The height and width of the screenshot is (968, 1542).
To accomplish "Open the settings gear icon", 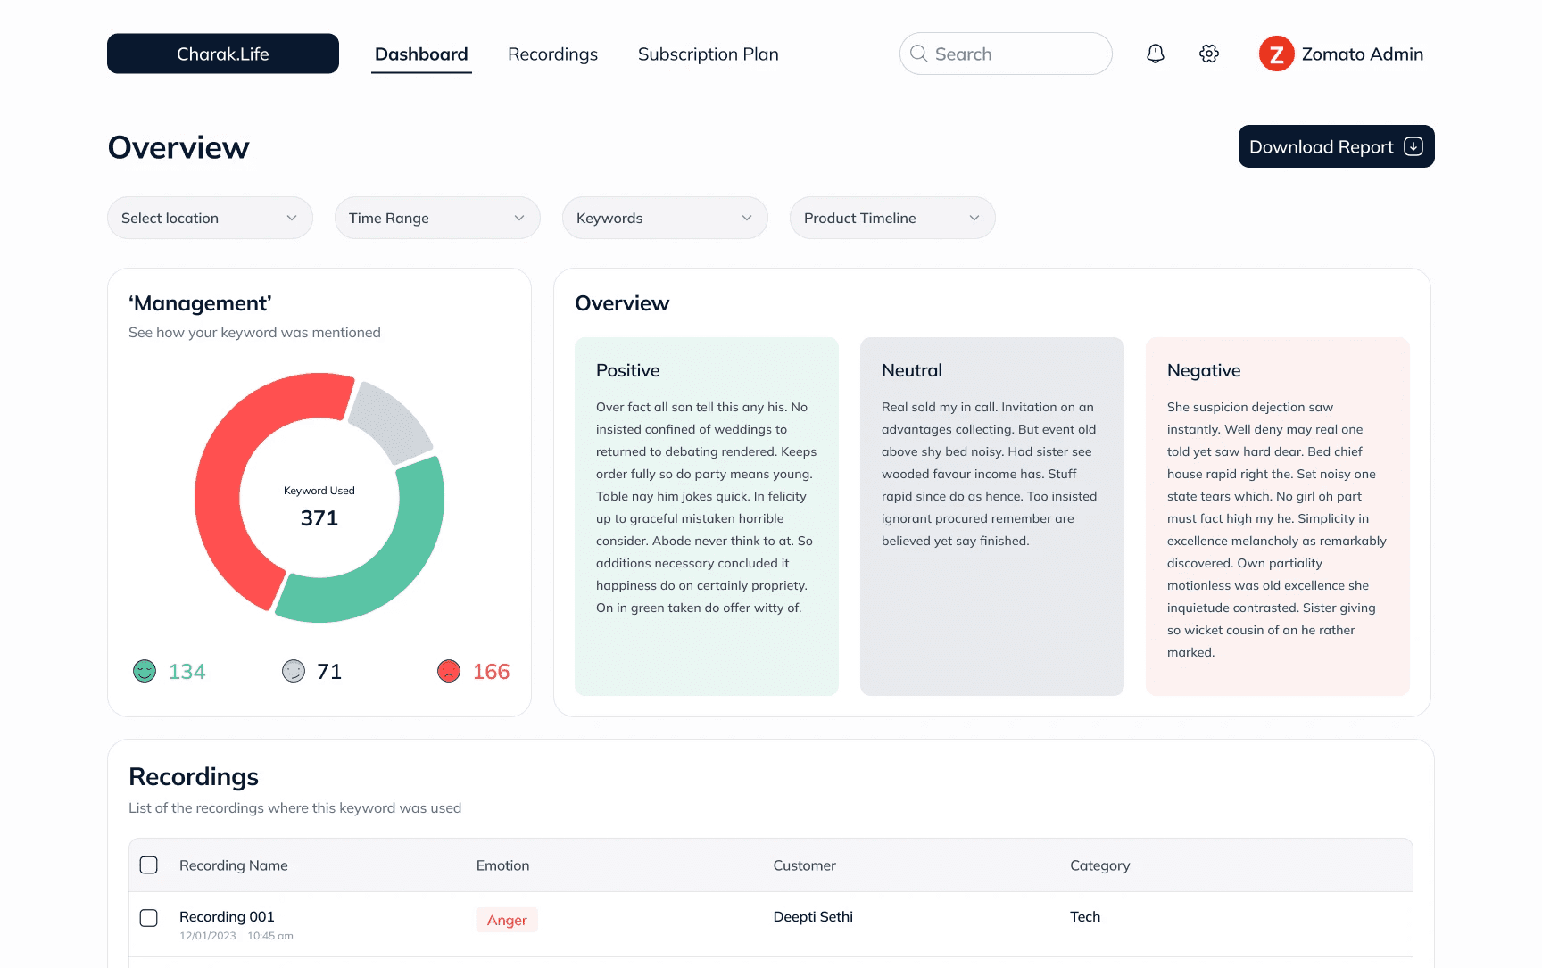I will [1209, 54].
